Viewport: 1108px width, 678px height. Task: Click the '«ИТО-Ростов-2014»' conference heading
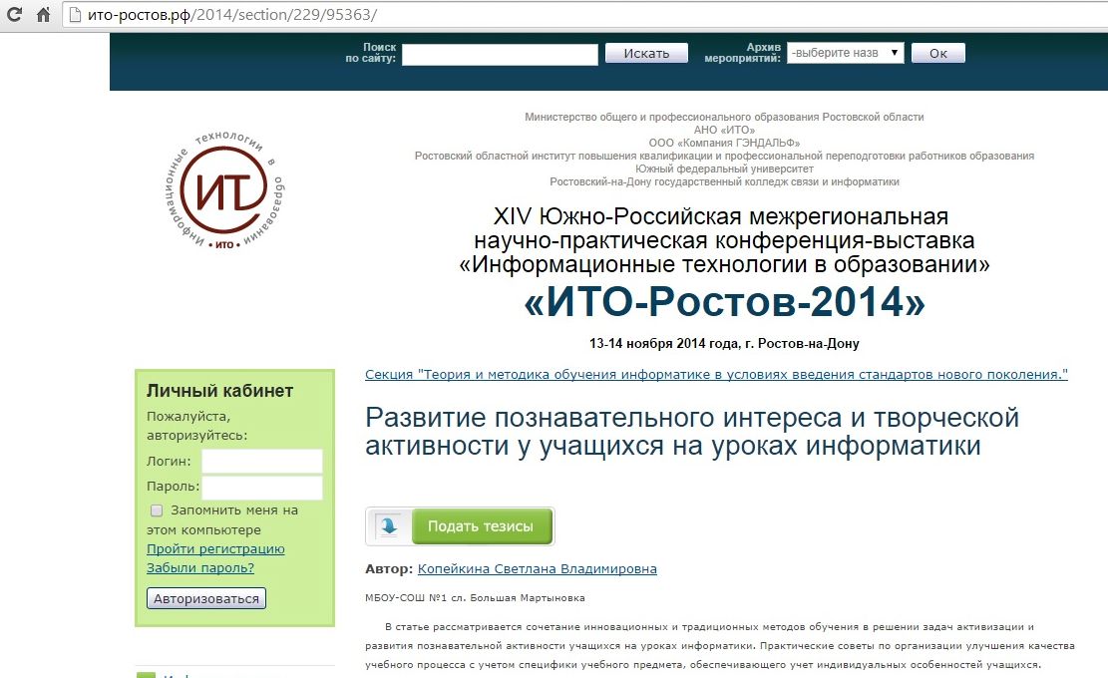click(x=724, y=301)
